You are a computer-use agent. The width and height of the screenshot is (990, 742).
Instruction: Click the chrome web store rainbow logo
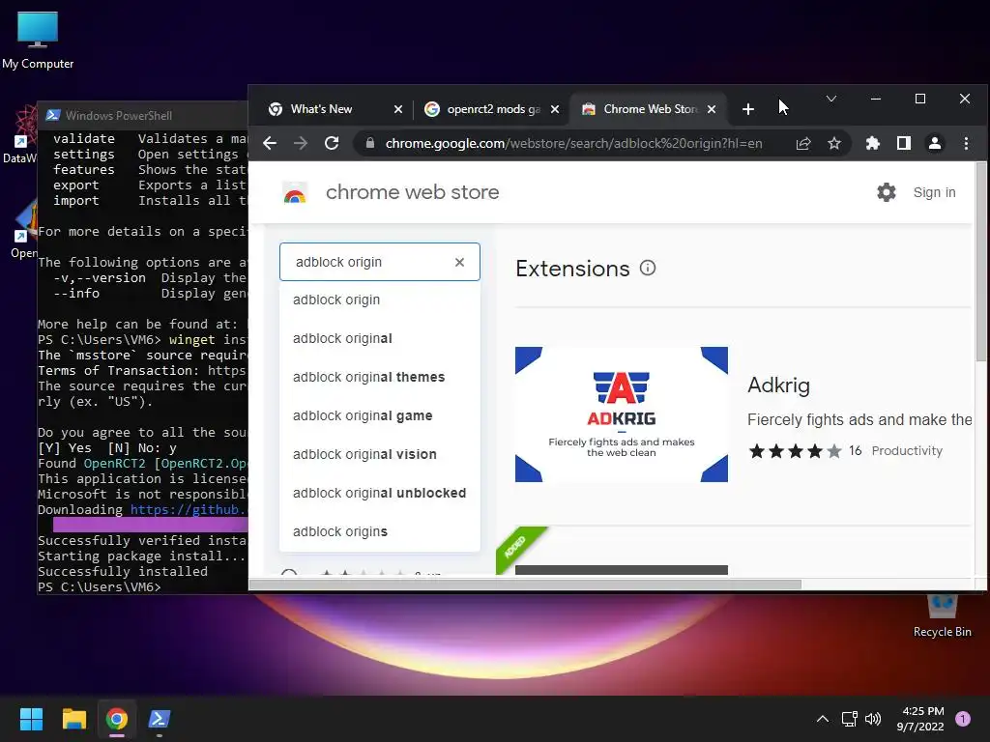pos(295,193)
